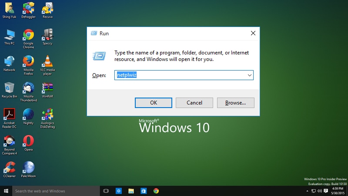Close the Run dialog
Viewport: 348px width, 196px height.
coord(253,33)
